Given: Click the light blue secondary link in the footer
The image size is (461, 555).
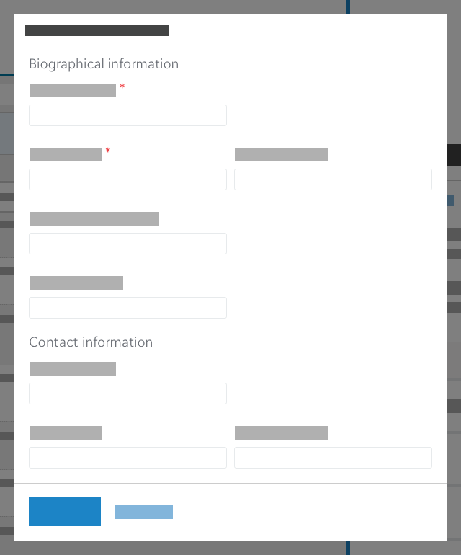Looking at the screenshot, I should tap(144, 512).
